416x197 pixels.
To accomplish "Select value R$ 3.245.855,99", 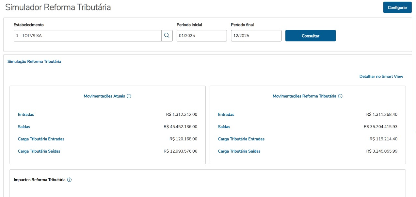I will (x=382, y=151).
